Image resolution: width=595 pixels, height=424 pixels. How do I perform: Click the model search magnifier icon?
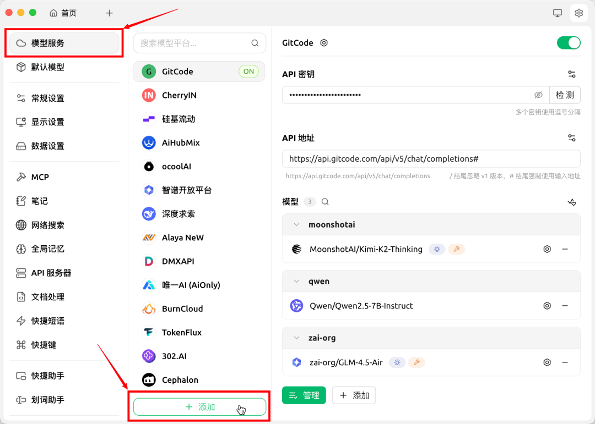pyautogui.click(x=325, y=202)
